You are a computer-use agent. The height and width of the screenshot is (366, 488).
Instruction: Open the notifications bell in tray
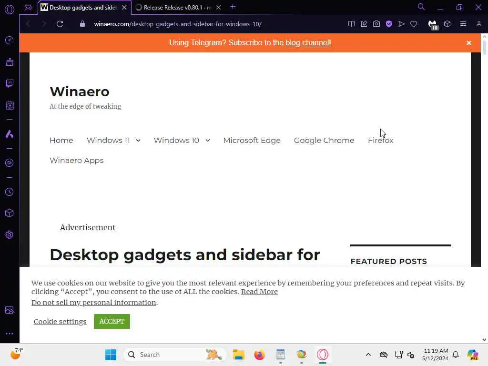456,355
